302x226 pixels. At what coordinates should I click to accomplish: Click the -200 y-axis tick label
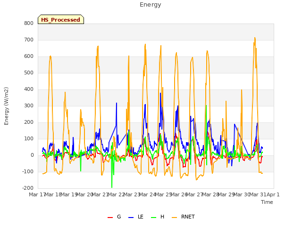pyautogui.click(x=28, y=188)
